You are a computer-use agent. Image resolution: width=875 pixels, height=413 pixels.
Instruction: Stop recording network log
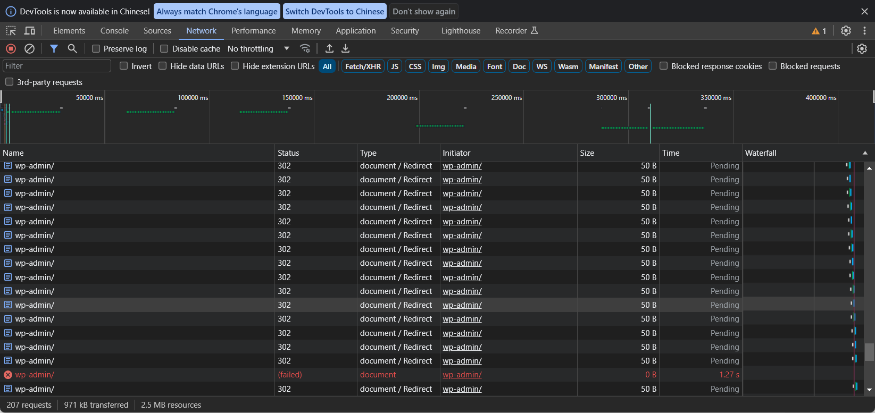pos(11,48)
